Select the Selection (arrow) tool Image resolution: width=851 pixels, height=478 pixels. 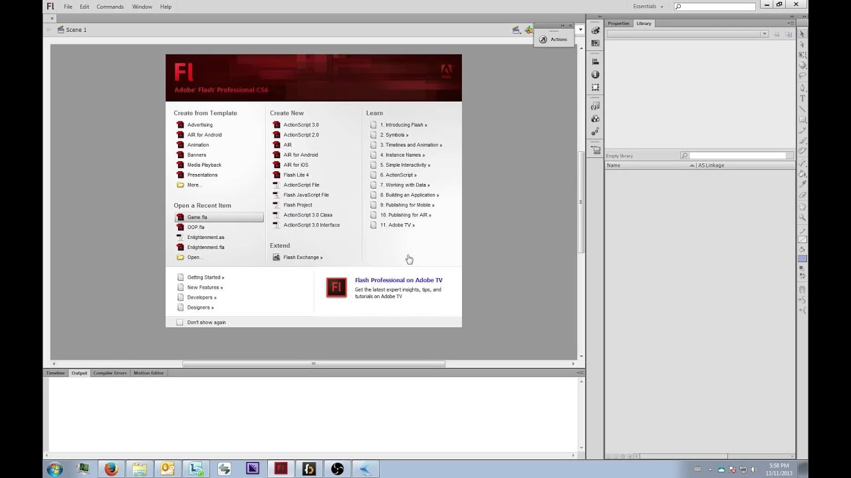[x=802, y=33]
